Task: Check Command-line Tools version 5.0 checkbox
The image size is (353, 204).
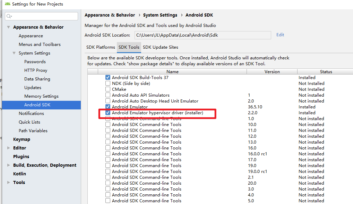Action: 108,201
